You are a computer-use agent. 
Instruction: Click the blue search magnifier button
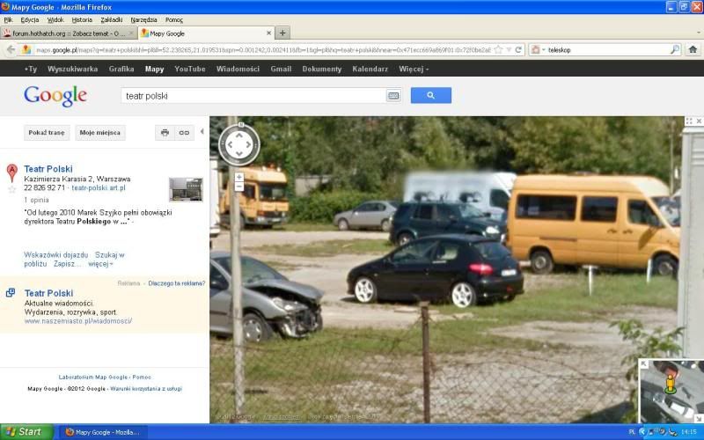click(430, 95)
